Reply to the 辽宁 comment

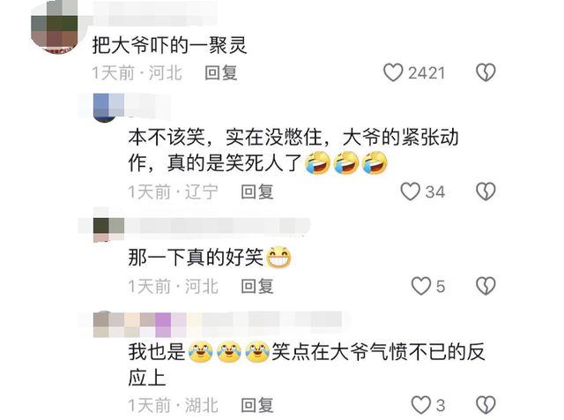[257, 191]
